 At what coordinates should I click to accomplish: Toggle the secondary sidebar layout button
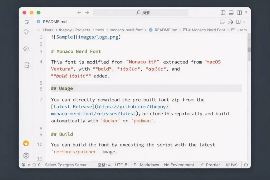(x=239, y=13)
